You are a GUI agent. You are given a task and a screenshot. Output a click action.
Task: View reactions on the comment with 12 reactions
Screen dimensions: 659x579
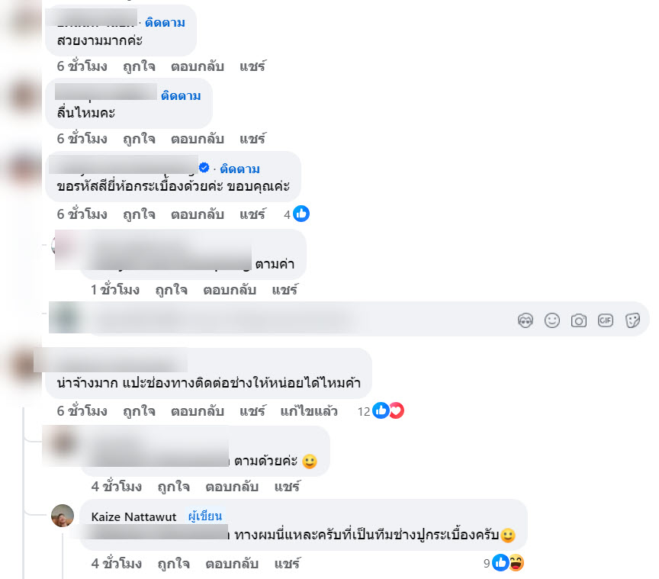pyautogui.click(x=381, y=411)
